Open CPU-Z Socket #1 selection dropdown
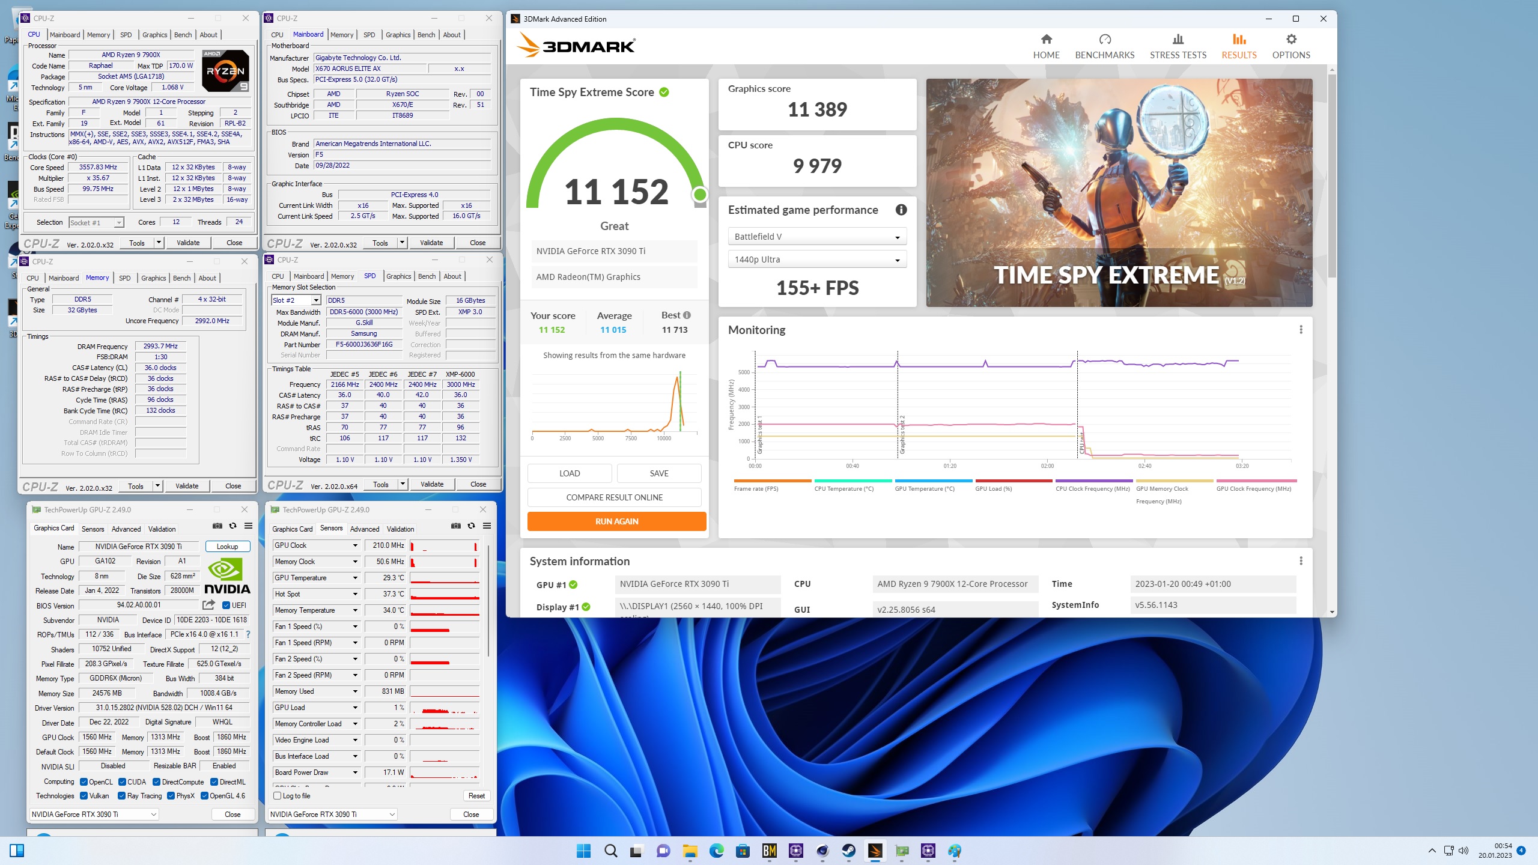The width and height of the screenshot is (1538, 865). point(96,223)
